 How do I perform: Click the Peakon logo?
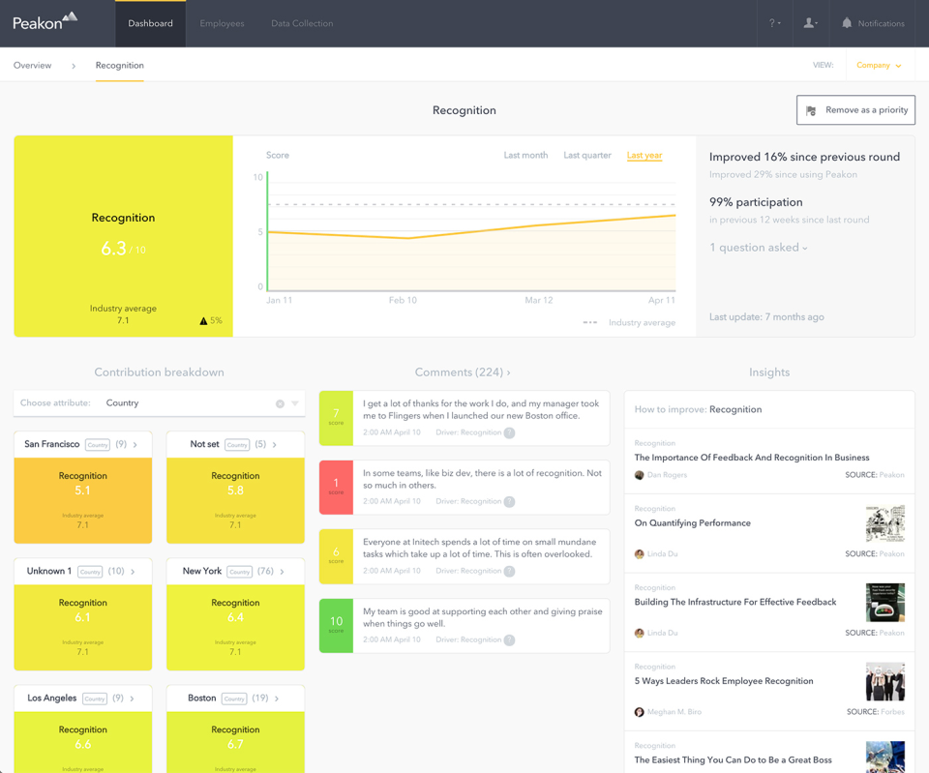pos(45,21)
